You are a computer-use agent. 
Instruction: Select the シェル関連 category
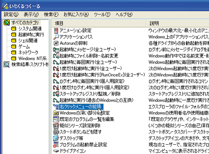click(x=28, y=41)
